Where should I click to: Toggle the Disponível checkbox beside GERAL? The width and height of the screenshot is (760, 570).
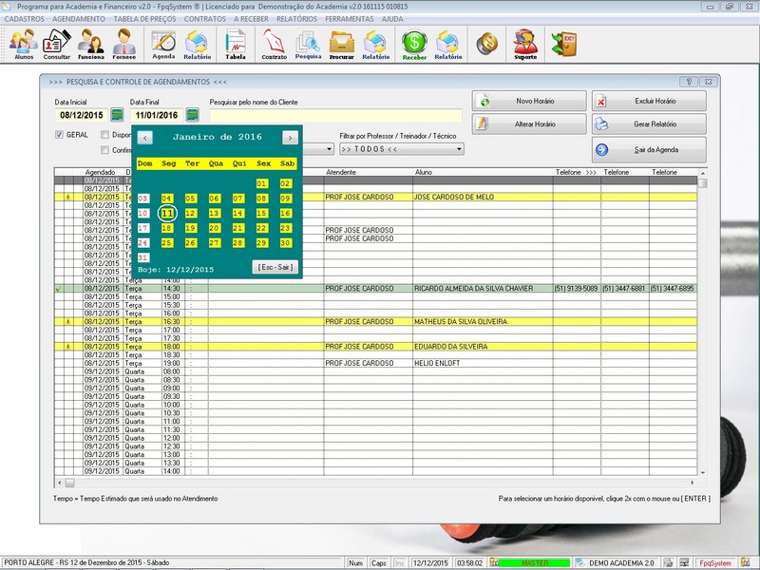pos(105,135)
